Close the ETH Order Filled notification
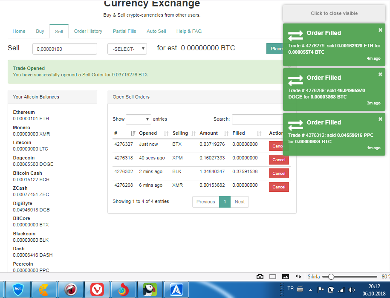Screen dimensions: 390x298 point(380,30)
